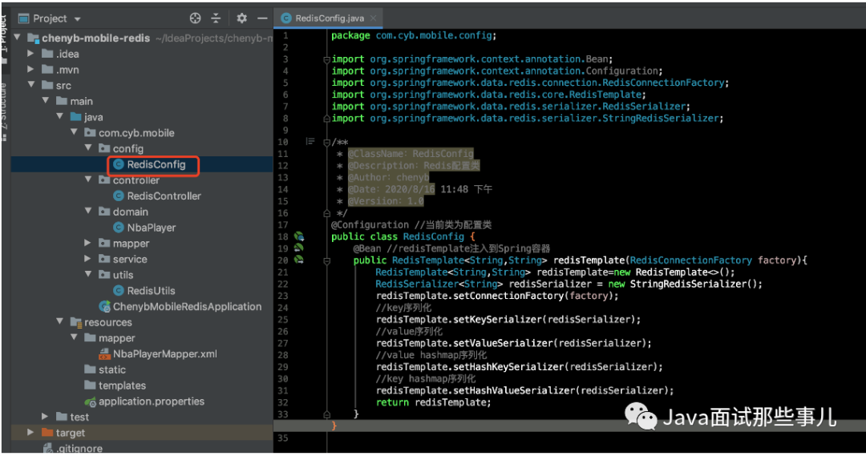Viewport: 866px width, 456px height.
Task: Click line number 35 in the gutter
Action: (x=283, y=438)
